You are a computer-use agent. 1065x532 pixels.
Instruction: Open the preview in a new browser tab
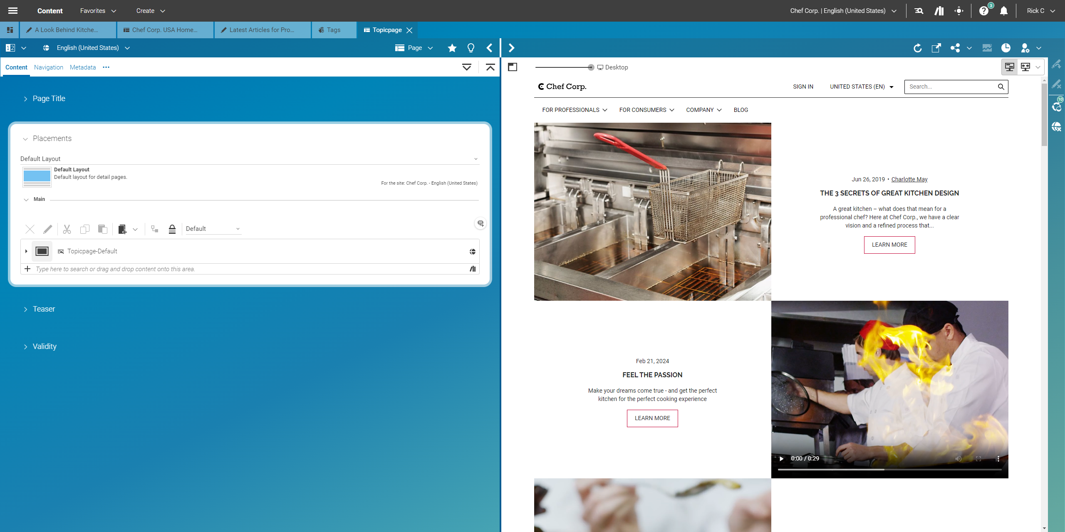pyautogui.click(x=936, y=48)
